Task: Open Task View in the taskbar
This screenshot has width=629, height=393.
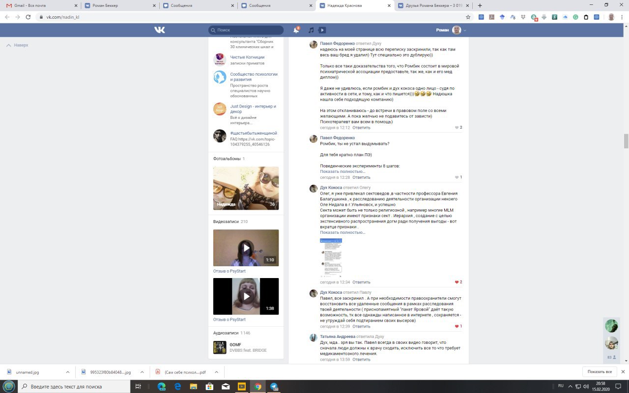Action: tap(138, 387)
